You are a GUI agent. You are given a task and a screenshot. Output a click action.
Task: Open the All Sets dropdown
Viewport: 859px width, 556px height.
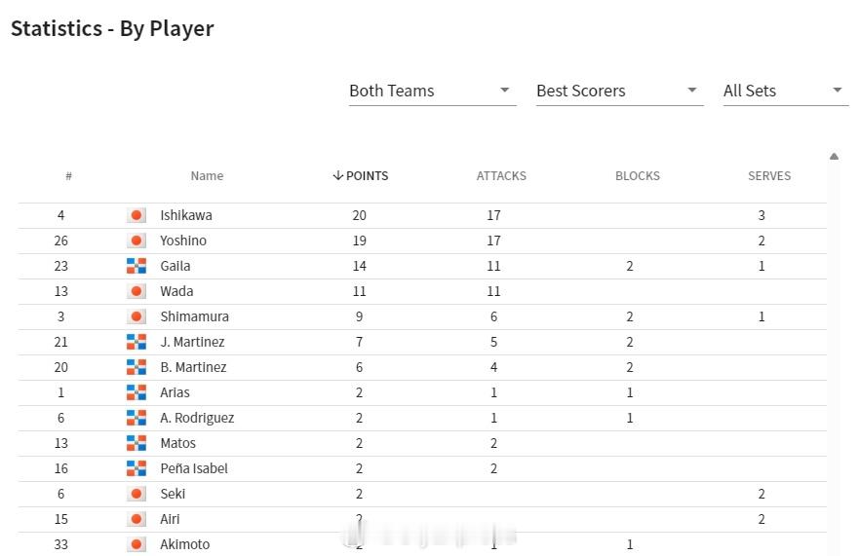[785, 91]
